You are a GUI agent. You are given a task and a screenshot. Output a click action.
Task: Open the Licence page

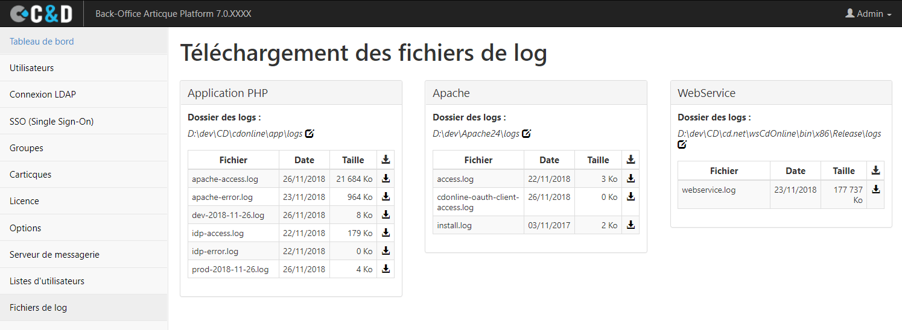(x=24, y=201)
